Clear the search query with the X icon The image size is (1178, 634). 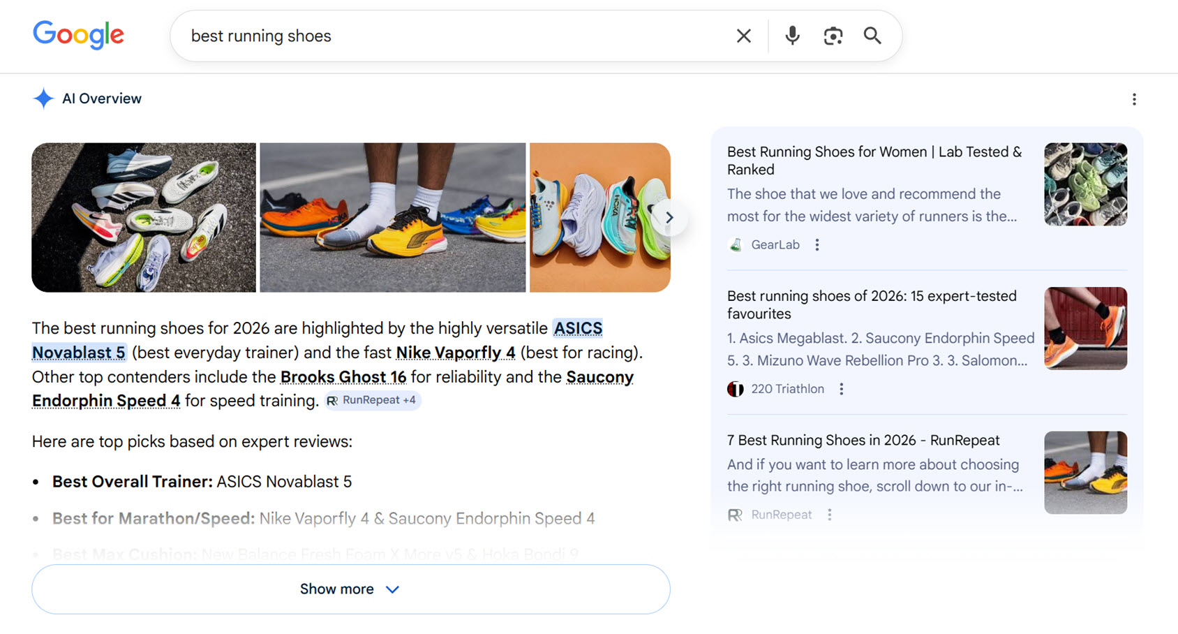(743, 36)
